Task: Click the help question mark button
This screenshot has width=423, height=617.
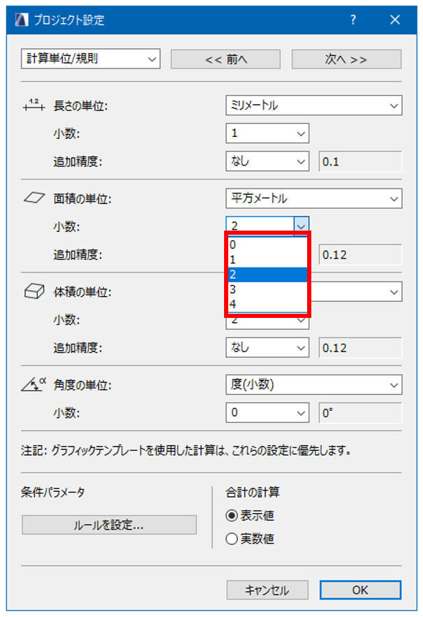Action: 353,20
